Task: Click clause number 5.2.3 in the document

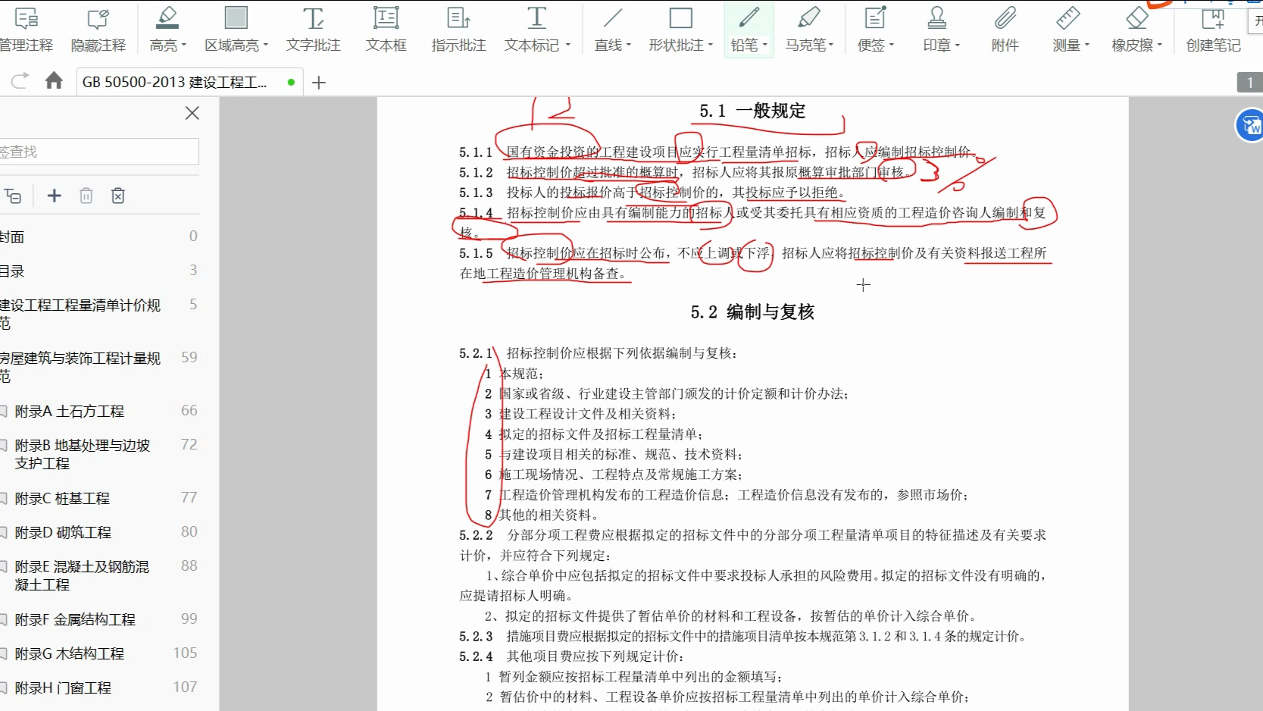Action: pyautogui.click(x=476, y=636)
